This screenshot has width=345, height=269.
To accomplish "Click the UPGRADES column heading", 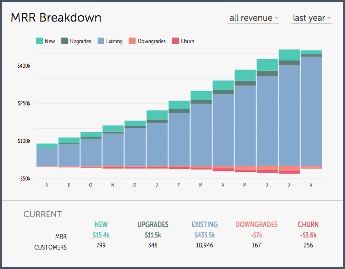I will [153, 225].
